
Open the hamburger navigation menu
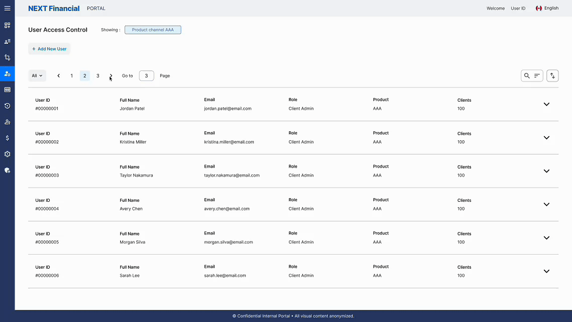[7, 8]
